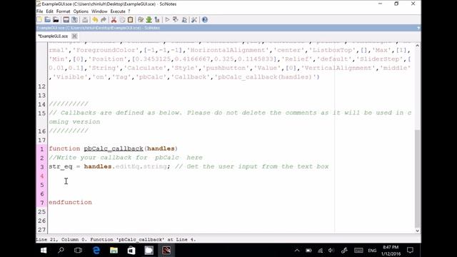Click the icon right of Save and Execute
Viewport: 457px width, 257px height.
click(184, 20)
